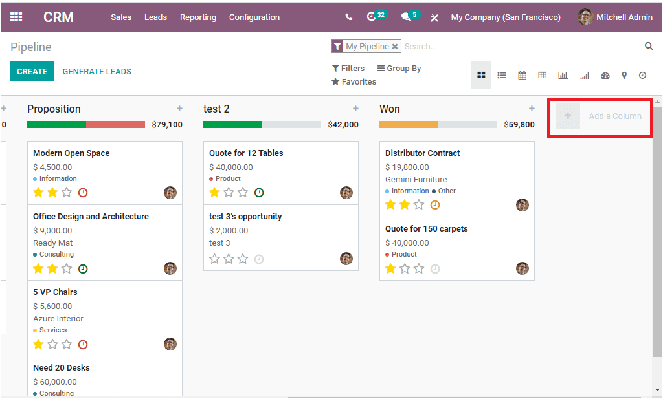Open the calendar view

522,75
